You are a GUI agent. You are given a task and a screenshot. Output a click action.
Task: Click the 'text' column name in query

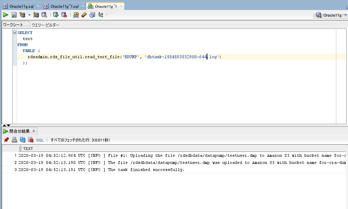click(28, 39)
